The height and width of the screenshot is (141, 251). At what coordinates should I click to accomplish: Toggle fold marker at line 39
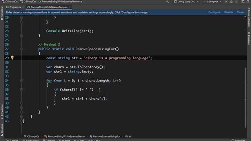click(x=22, y=103)
